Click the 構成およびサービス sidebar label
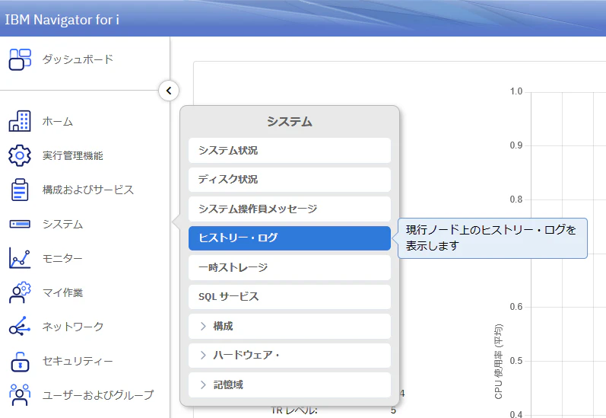606x418 pixels. click(88, 190)
